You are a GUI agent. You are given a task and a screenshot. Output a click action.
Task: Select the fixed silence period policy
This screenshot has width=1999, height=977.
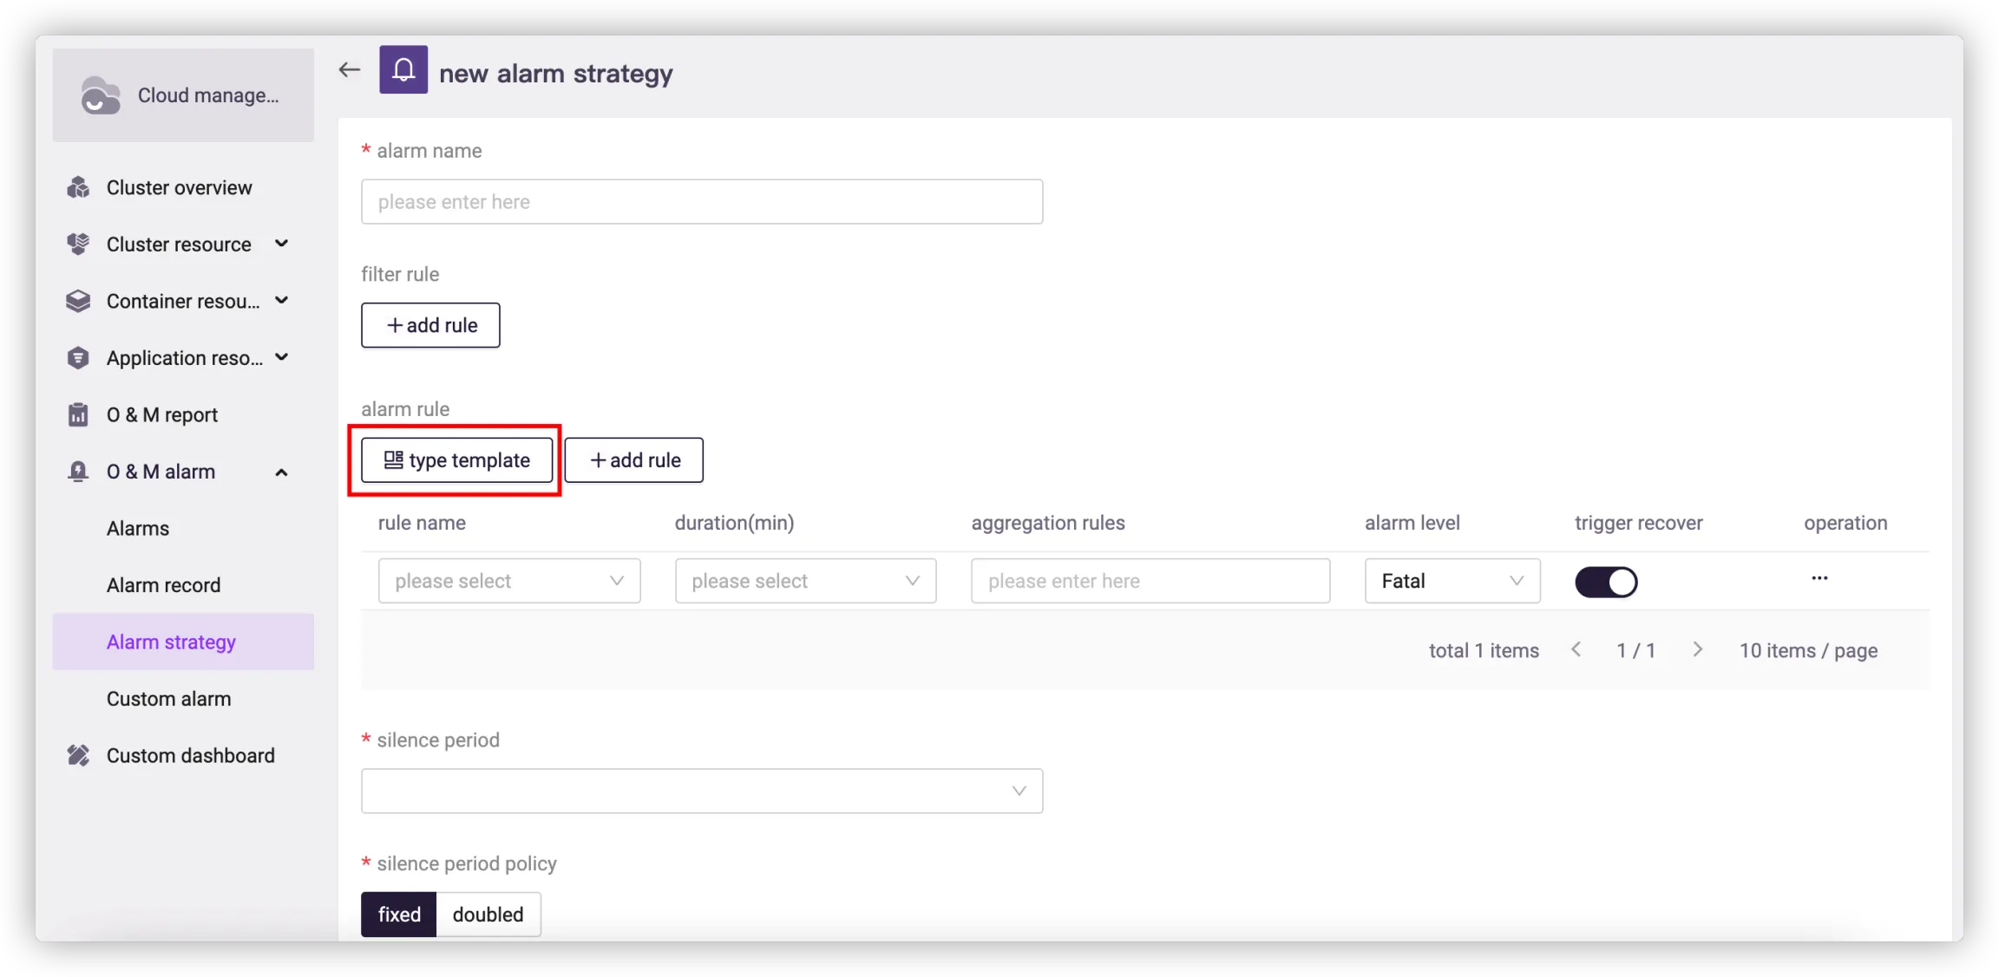coord(399,915)
